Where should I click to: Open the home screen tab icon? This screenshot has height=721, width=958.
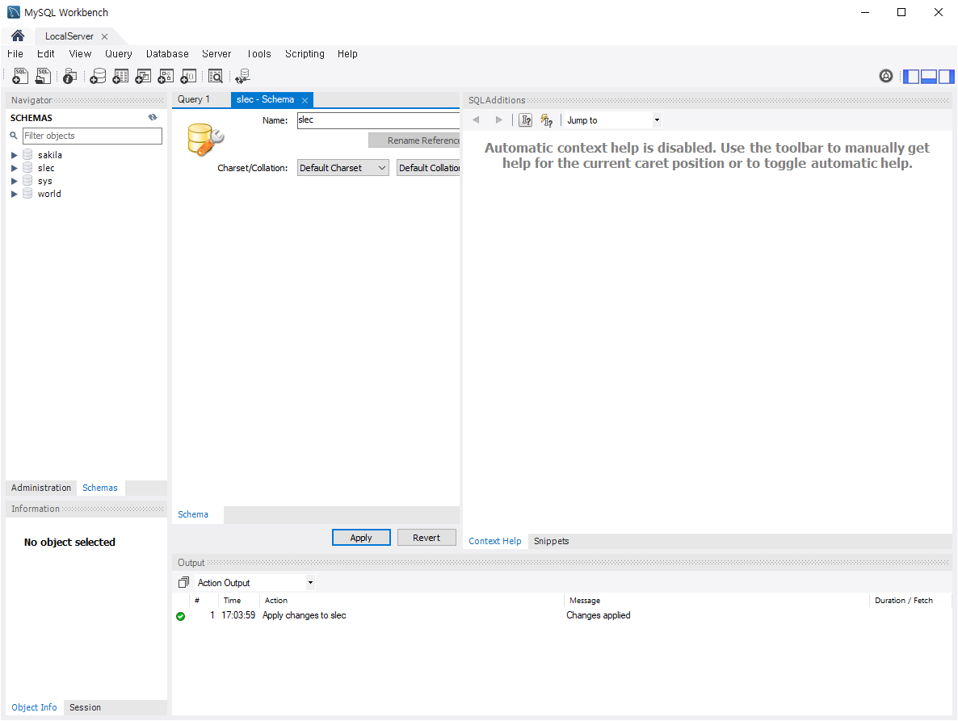click(18, 36)
